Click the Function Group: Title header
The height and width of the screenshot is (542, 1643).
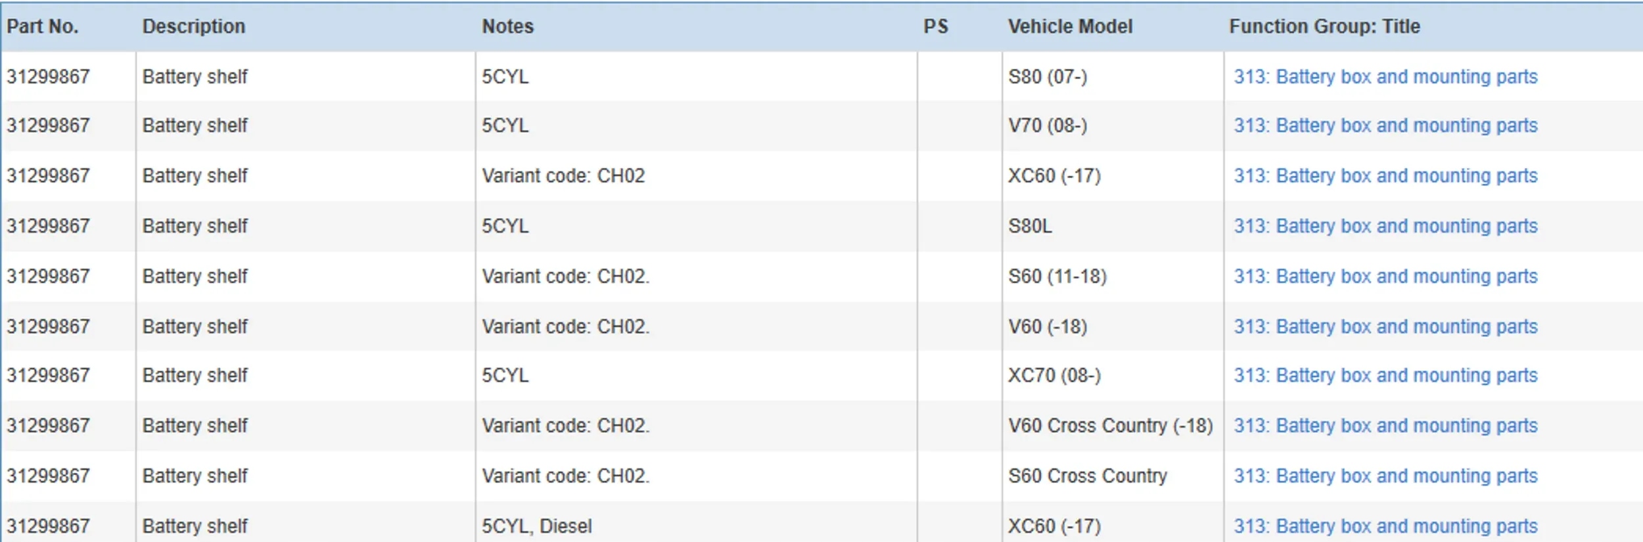[1324, 26]
